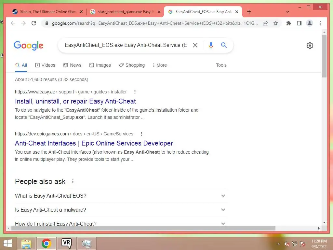Open the Extensions puzzle icon
The width and height of the screenshot is (333, 250).
289,23
